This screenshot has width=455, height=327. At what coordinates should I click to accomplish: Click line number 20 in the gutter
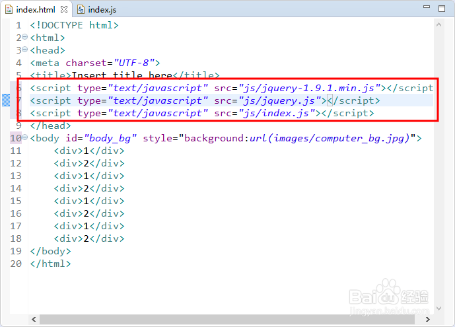16,264
